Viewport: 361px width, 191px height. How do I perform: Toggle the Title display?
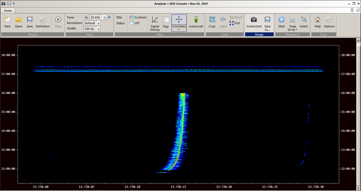coord(119,17)
